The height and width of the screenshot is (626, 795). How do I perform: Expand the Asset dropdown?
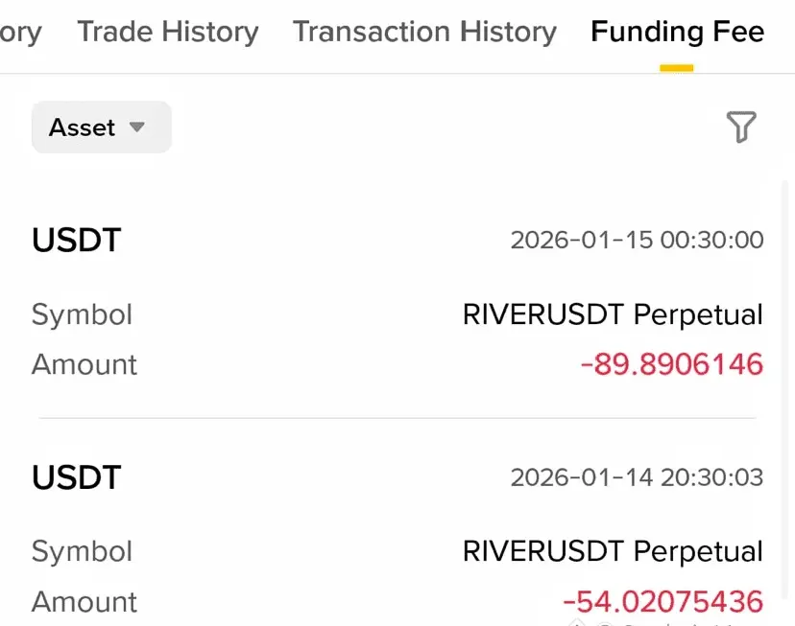click(x=102, y=128)
